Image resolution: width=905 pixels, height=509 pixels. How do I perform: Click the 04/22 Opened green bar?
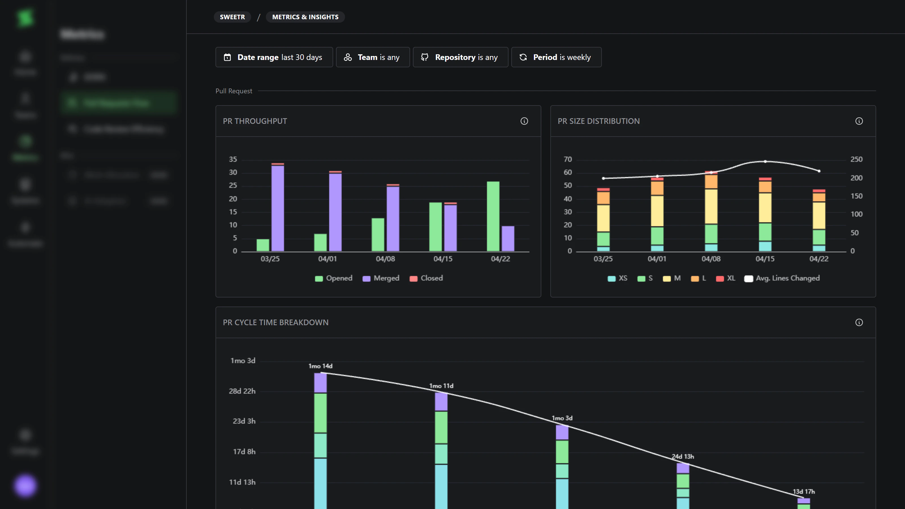point(493,216)
